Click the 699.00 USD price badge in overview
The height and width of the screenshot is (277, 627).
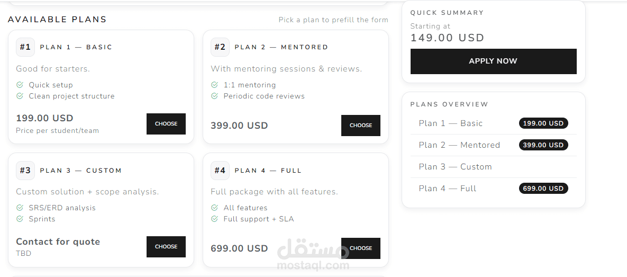point(543,189)
